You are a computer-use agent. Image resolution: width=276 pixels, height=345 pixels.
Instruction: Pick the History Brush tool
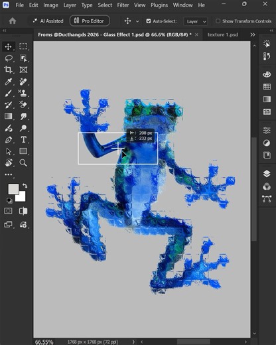click(x=9, y=105)
